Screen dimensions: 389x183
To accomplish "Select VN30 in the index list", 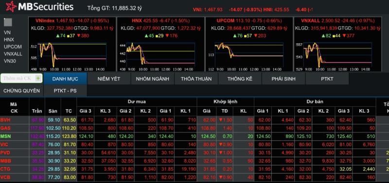I will (x=10, y=61).
